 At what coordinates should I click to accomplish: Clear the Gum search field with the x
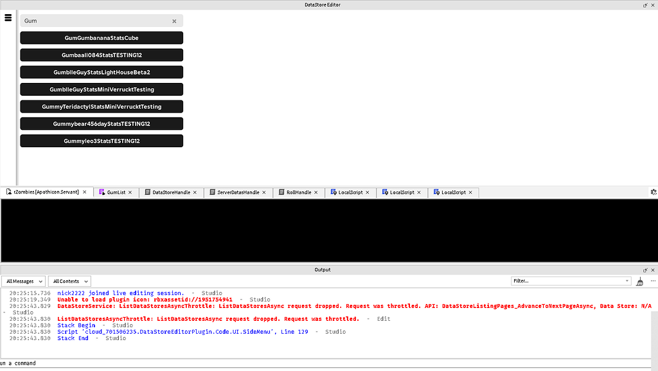[x=173, y=21]
